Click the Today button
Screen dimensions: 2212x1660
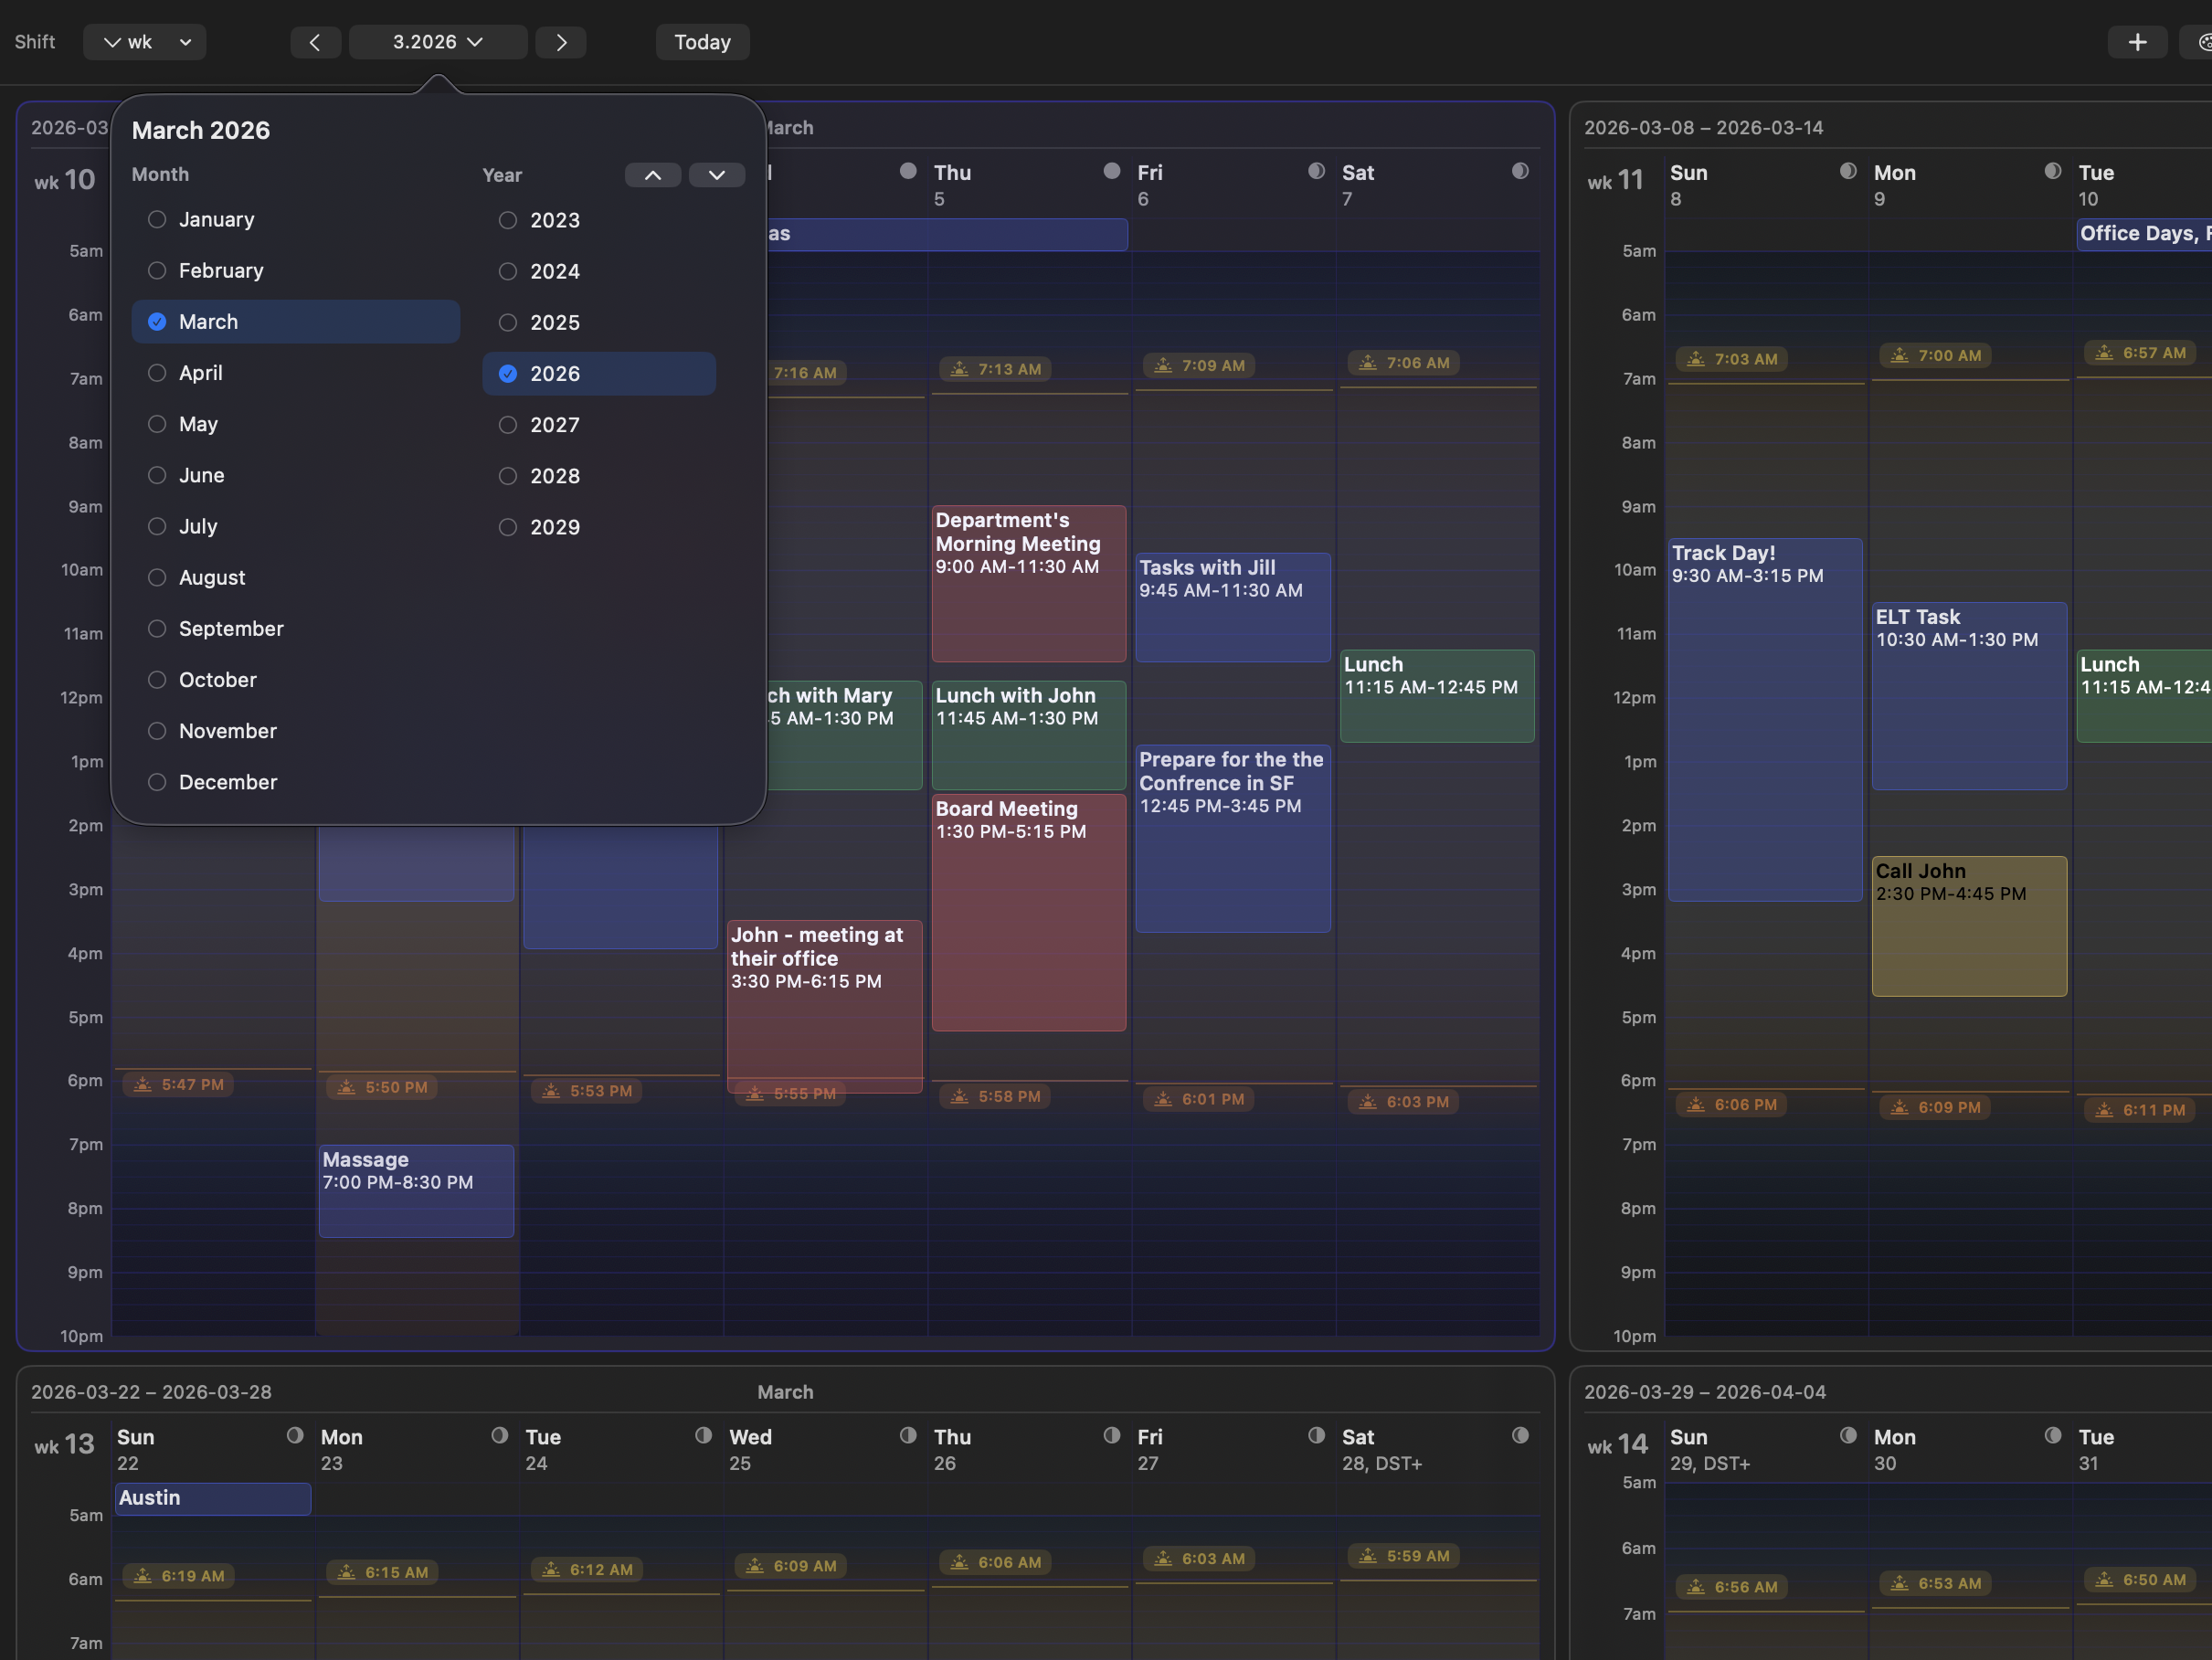click(702, 42)
